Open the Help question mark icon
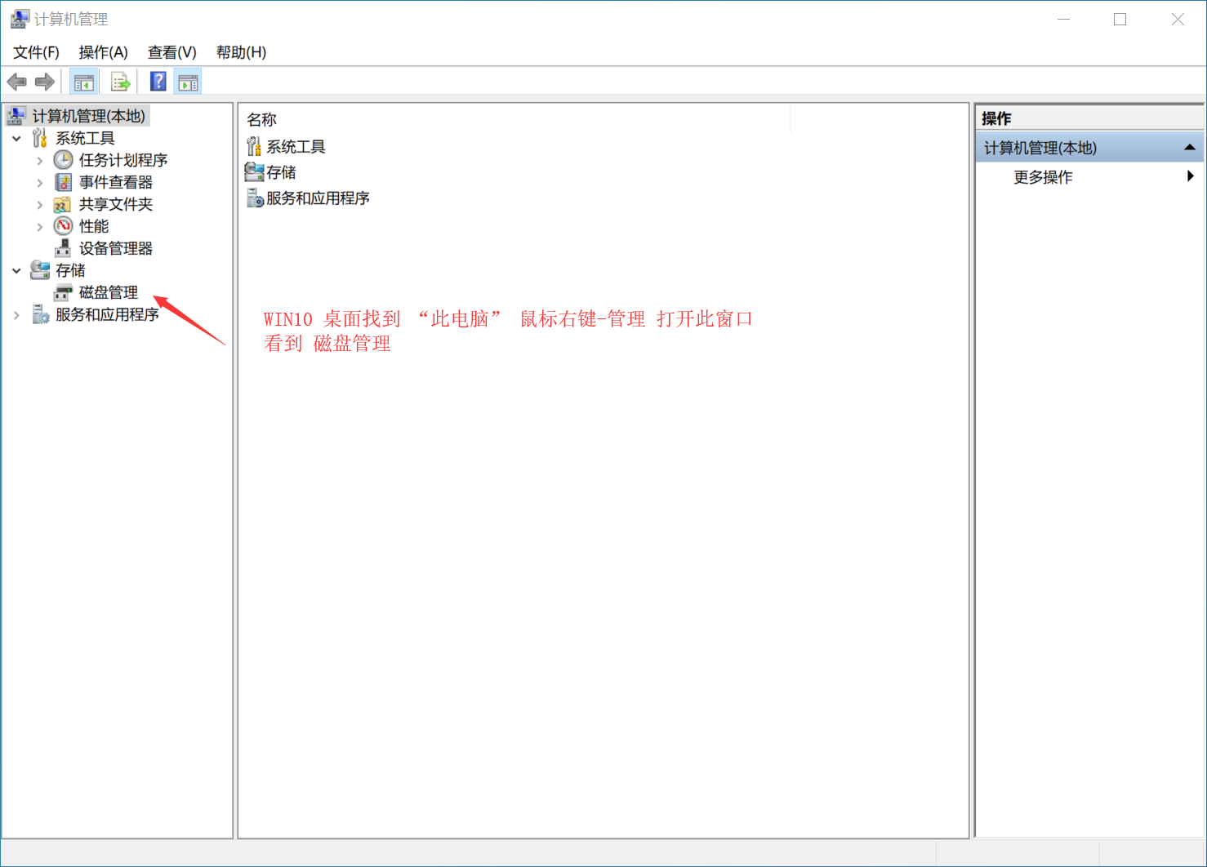 click(x=158, y=82)
